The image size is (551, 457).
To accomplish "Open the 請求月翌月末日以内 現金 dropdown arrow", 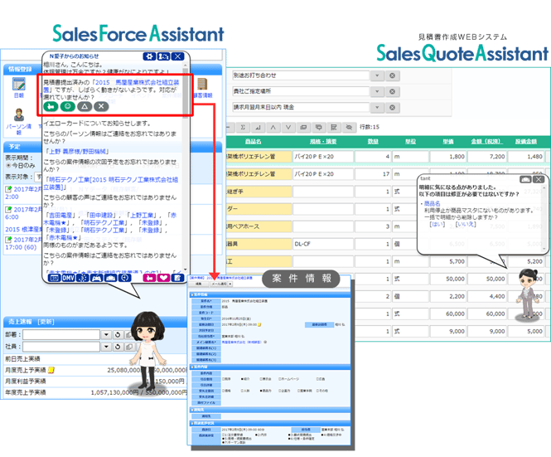I will [377, 107].
